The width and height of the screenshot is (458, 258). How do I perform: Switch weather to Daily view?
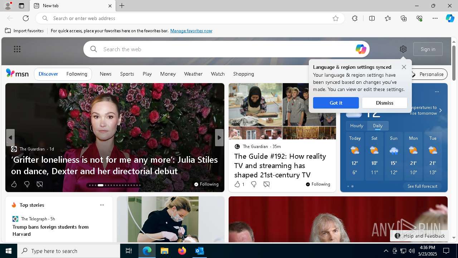[x=378, y=126]
